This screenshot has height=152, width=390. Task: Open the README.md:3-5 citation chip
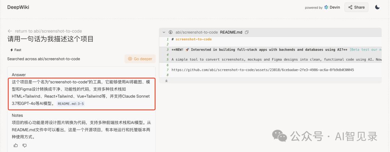click(71, 104)
